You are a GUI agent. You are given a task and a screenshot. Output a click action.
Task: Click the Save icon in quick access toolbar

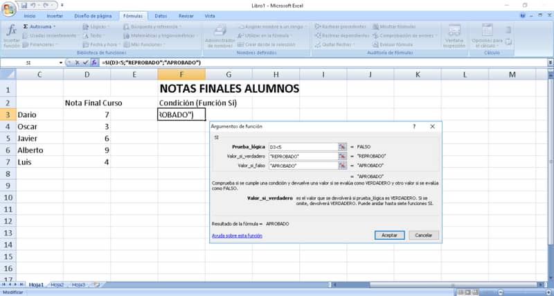click(24, 6)
